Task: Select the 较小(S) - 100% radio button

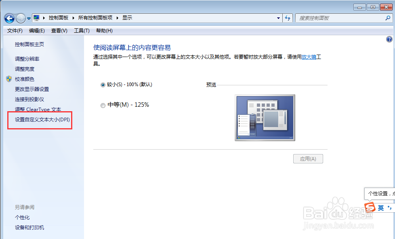Action: pyautogui.click(x=103, y=85)
